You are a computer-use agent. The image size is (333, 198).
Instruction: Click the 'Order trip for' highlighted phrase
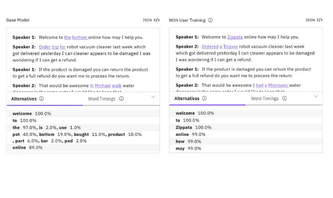click(52, 47)
